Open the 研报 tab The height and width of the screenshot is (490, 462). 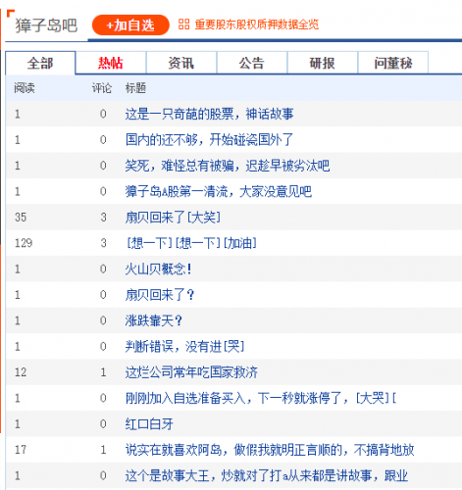323,63
